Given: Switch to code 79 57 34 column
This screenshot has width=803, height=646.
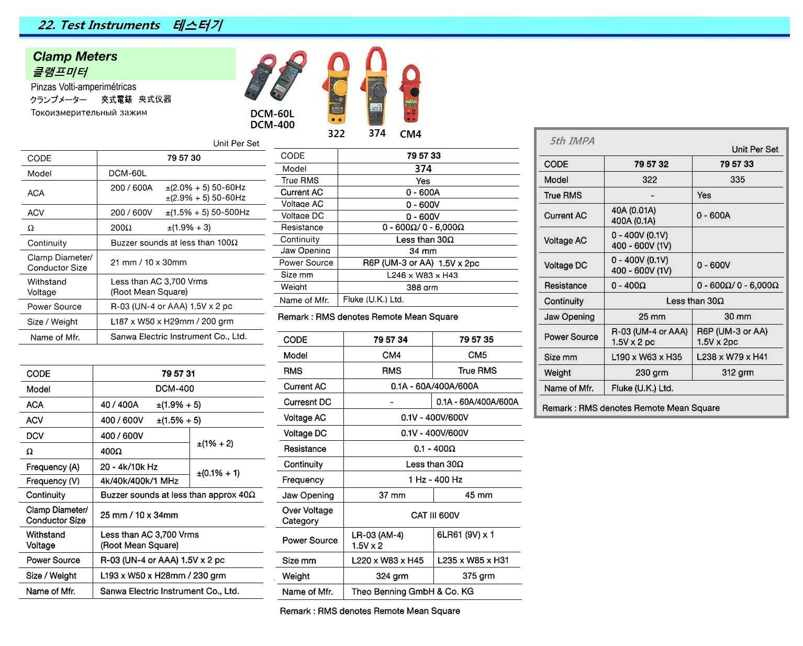Looking at the screenshot, I should pyautogui.click(x=389, y=339).
